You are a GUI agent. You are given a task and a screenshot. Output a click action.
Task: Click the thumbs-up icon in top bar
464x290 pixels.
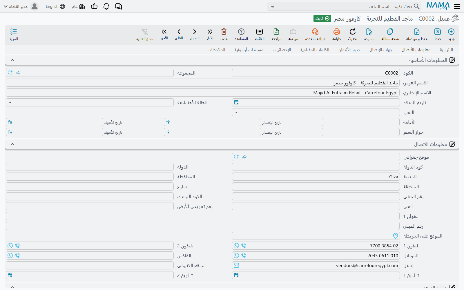coord(94,6)
